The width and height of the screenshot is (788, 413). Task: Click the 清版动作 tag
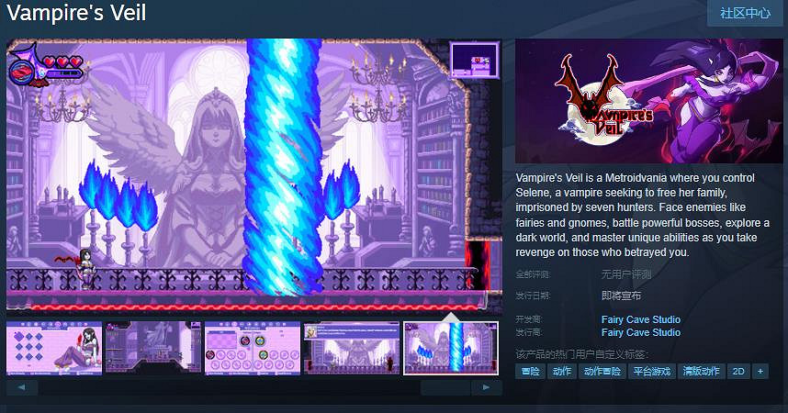[x=701, y=372]
